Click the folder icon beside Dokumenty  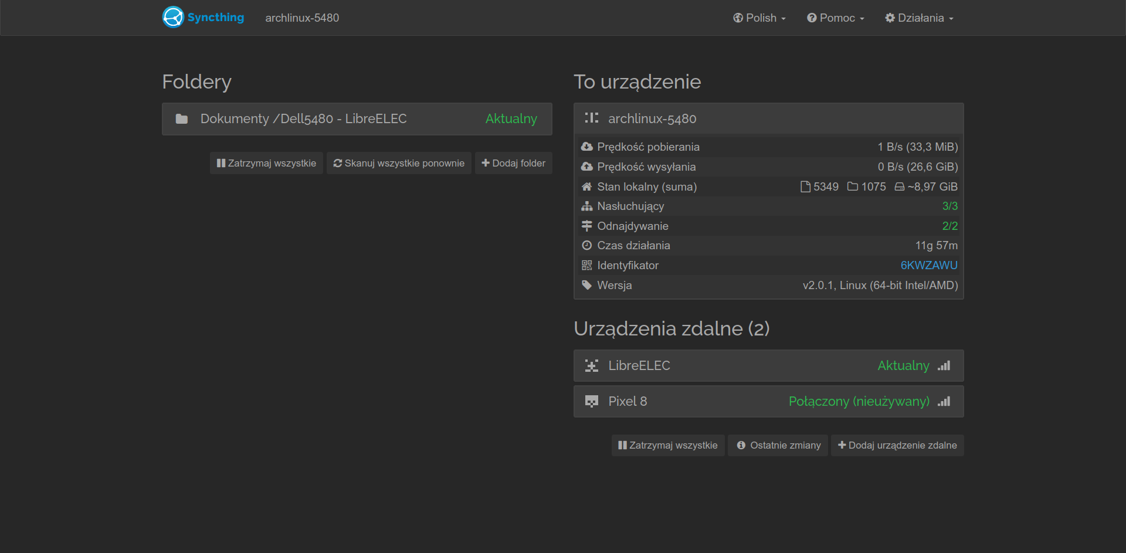[x=182, y=119]
